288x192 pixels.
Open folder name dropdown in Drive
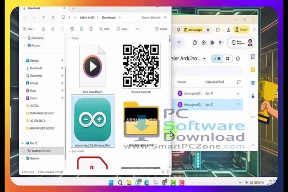click(x=204, y=59)
